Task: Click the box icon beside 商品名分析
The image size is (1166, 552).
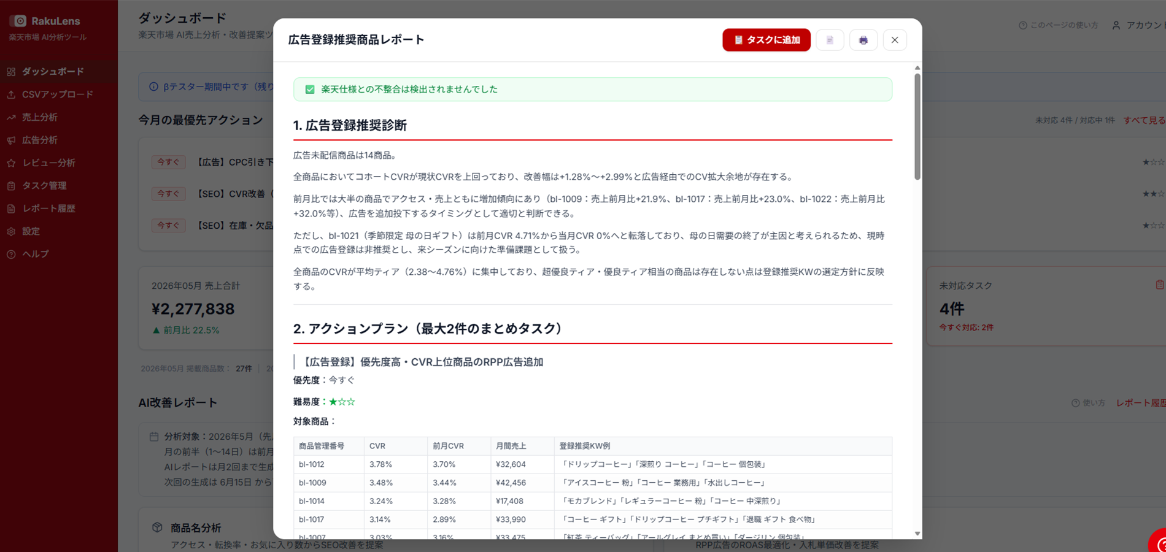Action: (157, 527)
